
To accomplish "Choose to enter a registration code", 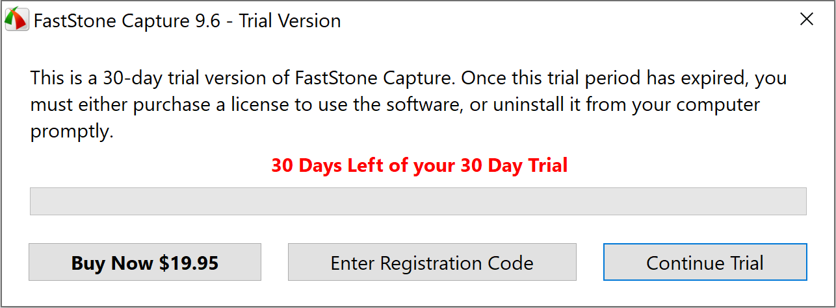I will point(432,263).
